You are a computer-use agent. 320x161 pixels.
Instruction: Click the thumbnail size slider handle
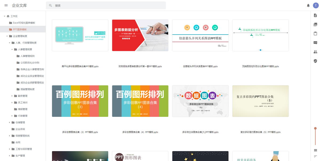(x=315, y=128)
